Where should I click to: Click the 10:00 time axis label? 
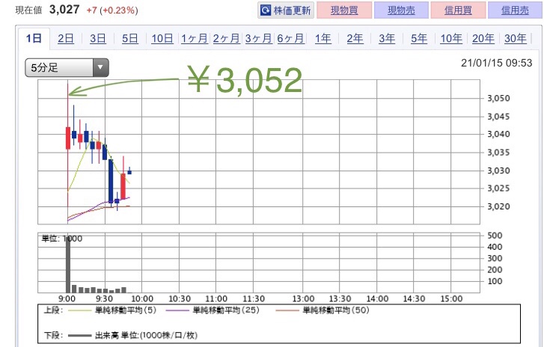point(142,299)
